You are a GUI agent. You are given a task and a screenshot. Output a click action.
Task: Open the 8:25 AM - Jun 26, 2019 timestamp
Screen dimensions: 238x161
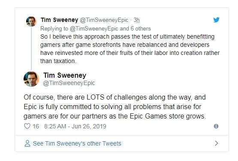coord(75,126)
